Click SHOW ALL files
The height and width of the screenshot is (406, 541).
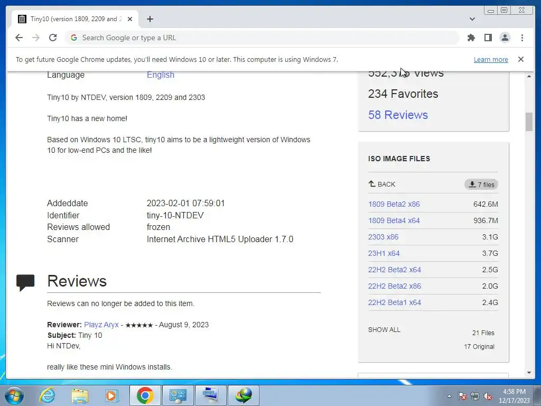click(384, 330)
